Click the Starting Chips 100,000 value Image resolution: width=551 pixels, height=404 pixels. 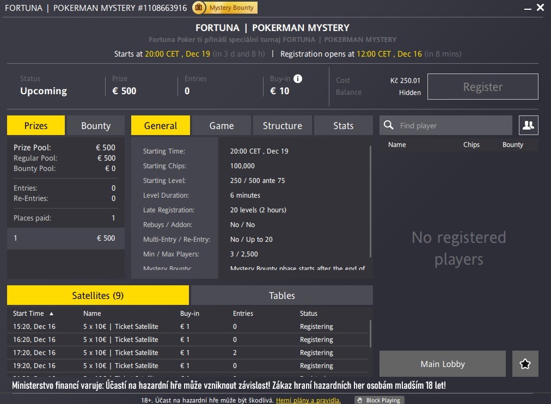(x=242, y=166)
